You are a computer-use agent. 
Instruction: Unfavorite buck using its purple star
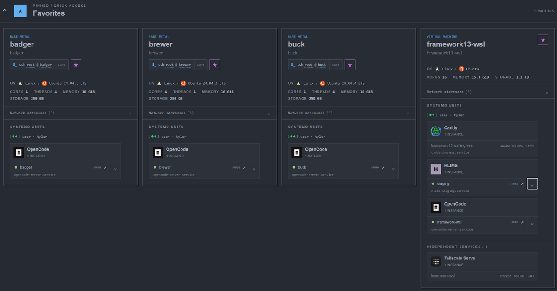tap(350, 65)
